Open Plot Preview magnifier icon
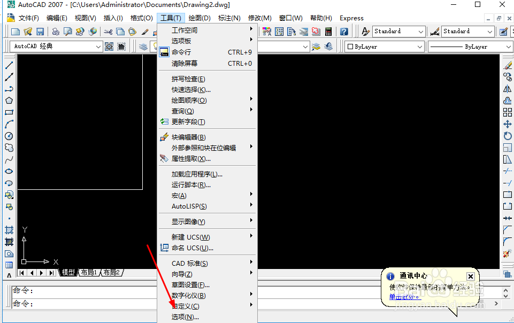 [x=68, y=32]
